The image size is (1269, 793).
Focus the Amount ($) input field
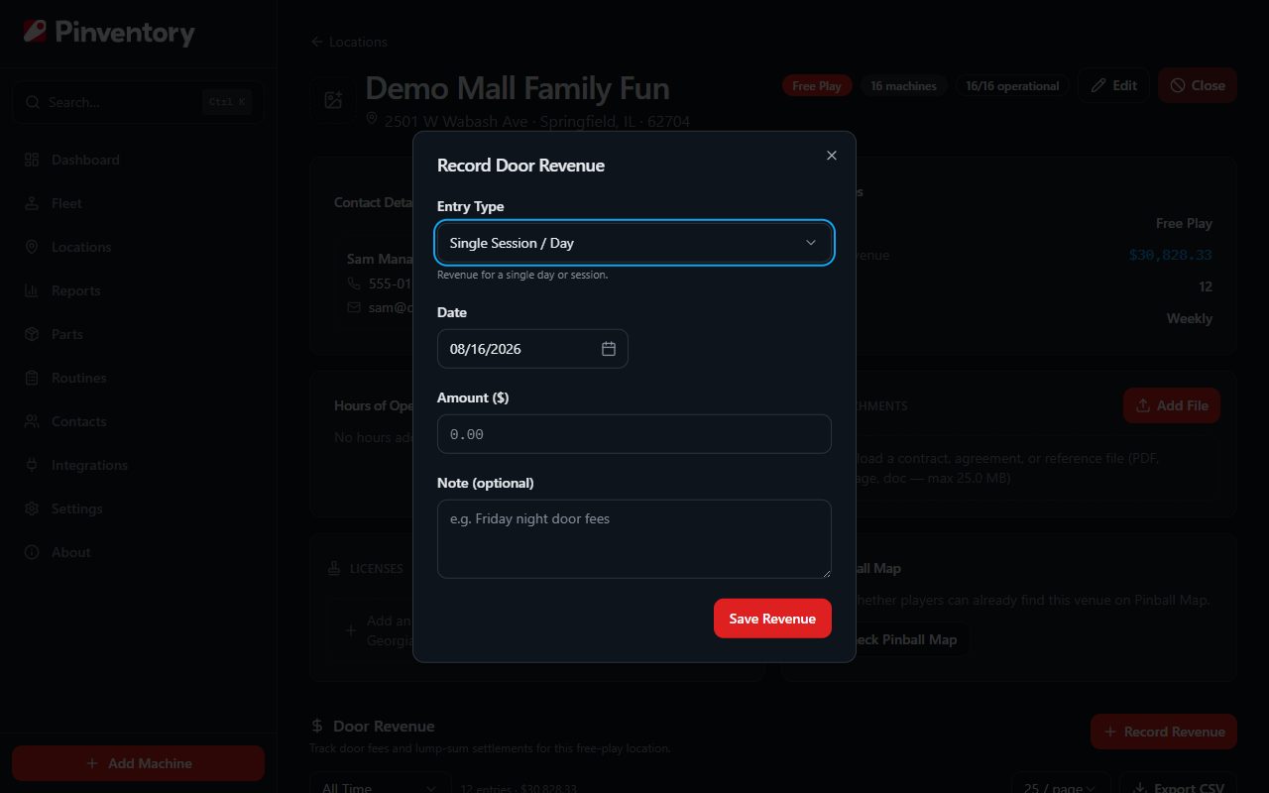(x=634, y=434)
